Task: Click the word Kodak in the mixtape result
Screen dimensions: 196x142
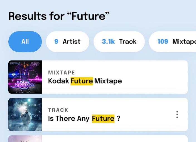Action: 58,81
